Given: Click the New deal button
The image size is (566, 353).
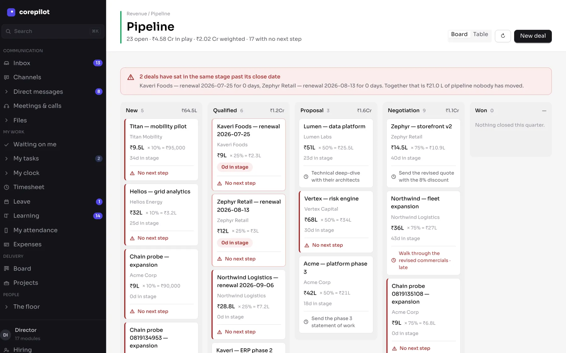Looking at the screenshot, I should click(x=533, y=36).
